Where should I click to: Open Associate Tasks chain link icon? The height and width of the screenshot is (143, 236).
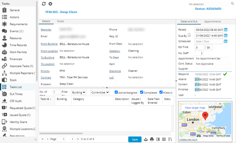coord(4,66)
